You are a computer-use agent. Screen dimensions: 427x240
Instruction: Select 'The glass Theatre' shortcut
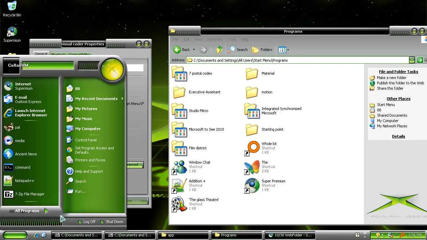(x=195, y=204)
